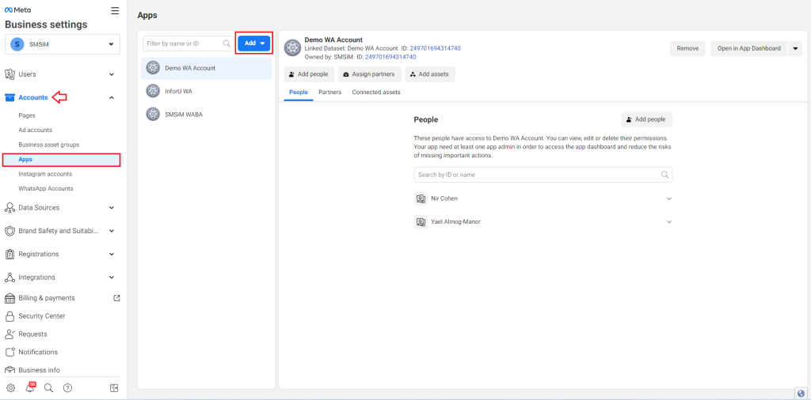Click the Business info briefcase icon
811x400 pixels.
[x=10, y=370]
